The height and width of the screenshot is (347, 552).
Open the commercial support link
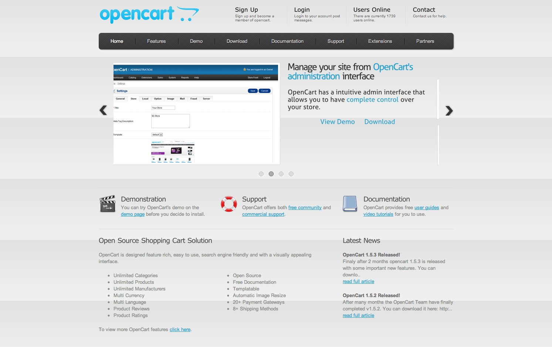point(263,214)
